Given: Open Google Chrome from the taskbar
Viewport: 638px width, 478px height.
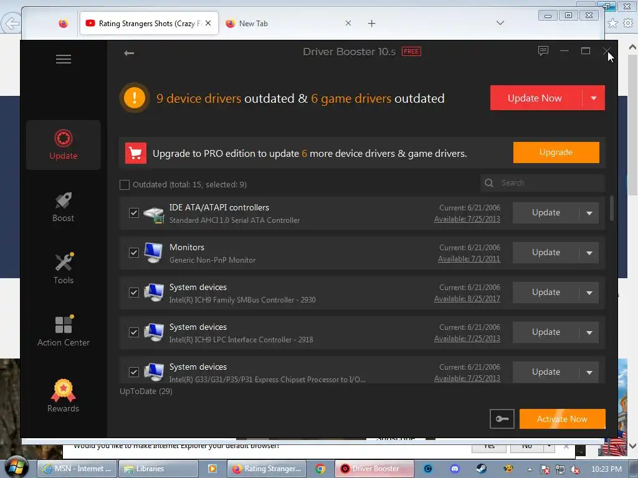Looking at the screenshot, I should point(320,469).
